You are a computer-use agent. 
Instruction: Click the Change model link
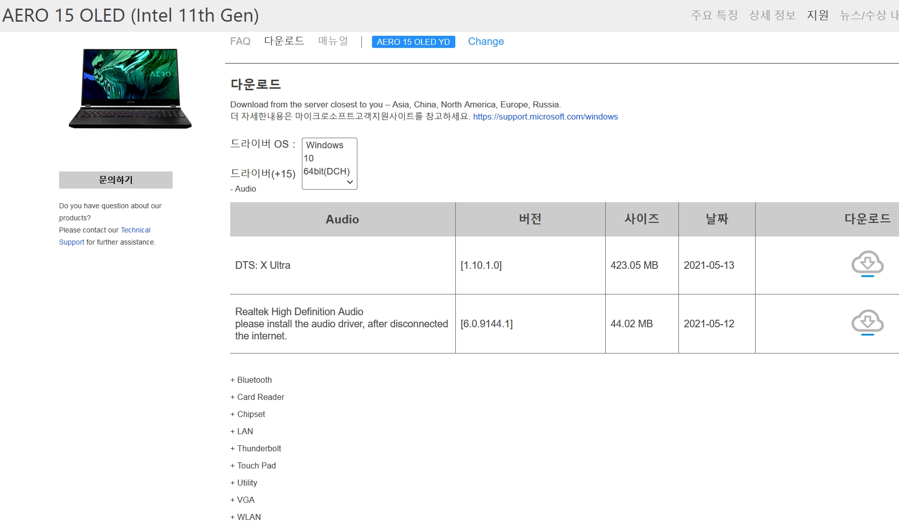[x=486, y=41]
